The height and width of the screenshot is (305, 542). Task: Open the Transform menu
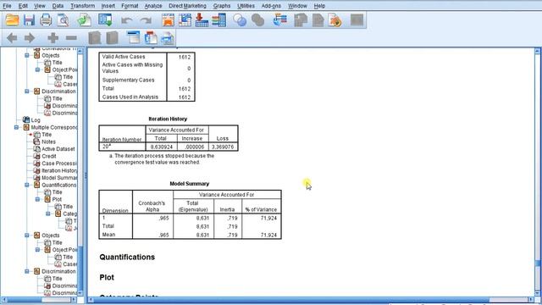click(x=83, y=6)
